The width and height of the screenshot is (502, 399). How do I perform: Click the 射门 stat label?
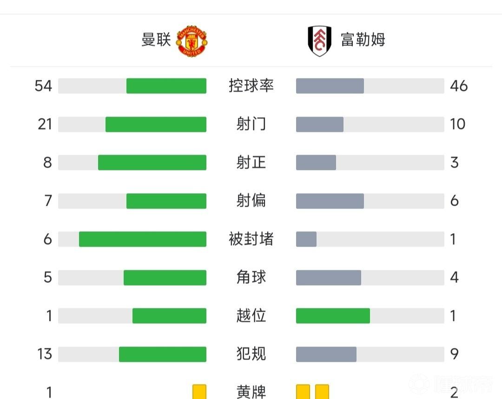point(251,124)
